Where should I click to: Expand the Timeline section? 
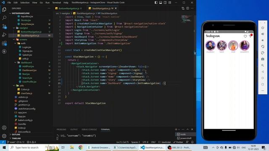(x=16, y=138)
